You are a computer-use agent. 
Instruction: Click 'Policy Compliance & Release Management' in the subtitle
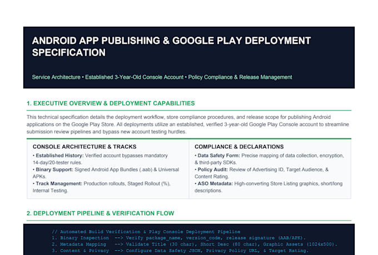coord(240,77)
